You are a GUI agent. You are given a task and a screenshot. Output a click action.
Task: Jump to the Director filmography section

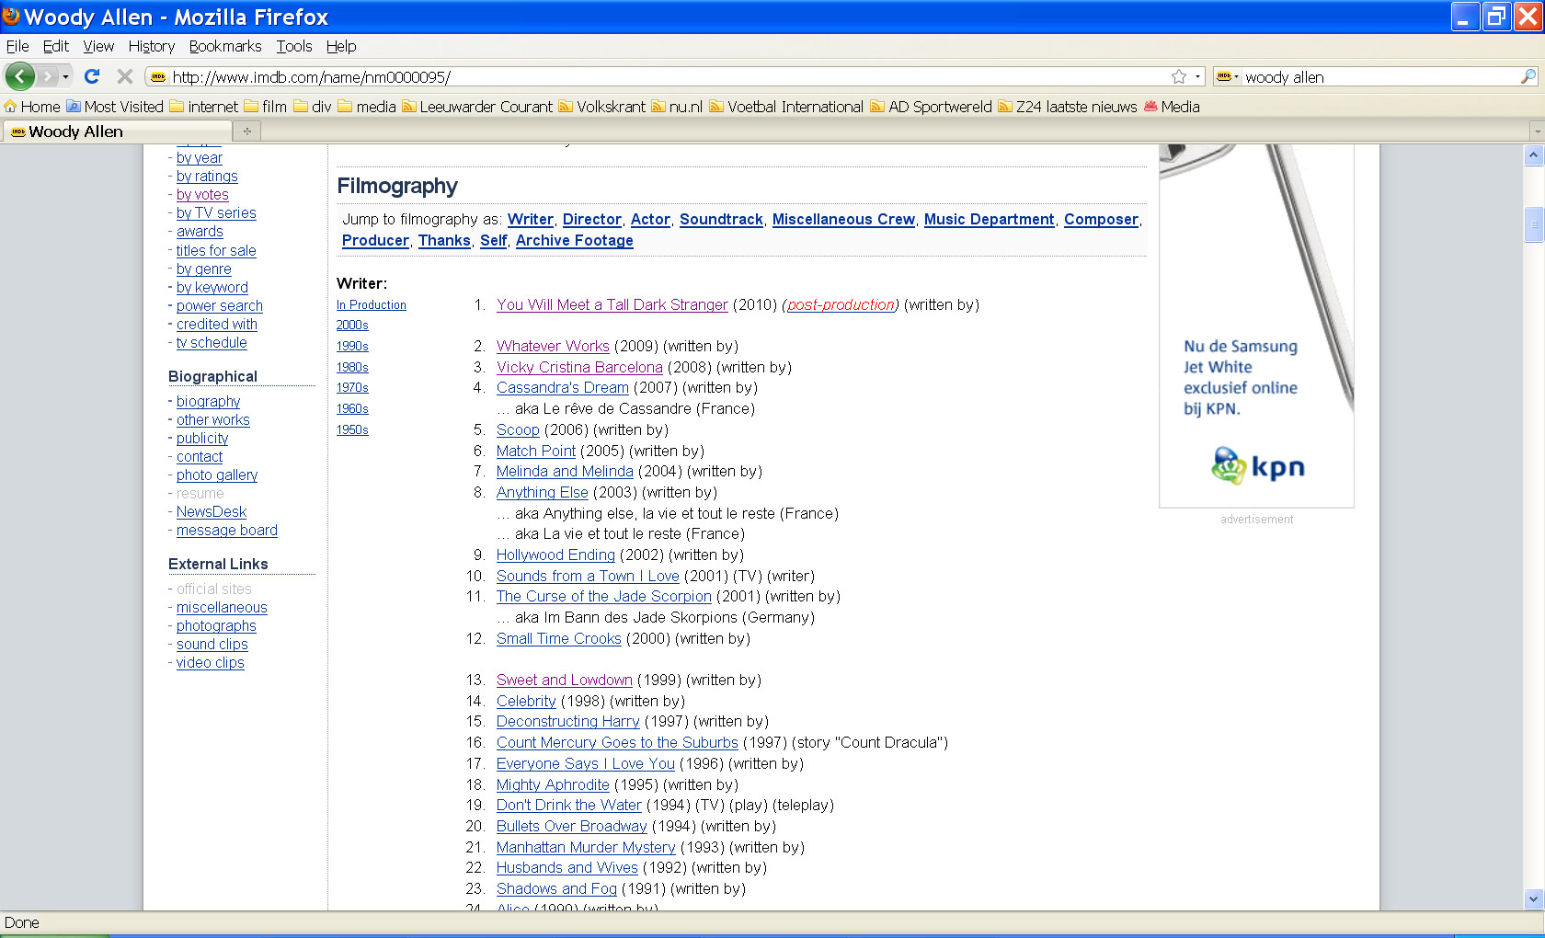pyautogui.click(x=591, y=219)
